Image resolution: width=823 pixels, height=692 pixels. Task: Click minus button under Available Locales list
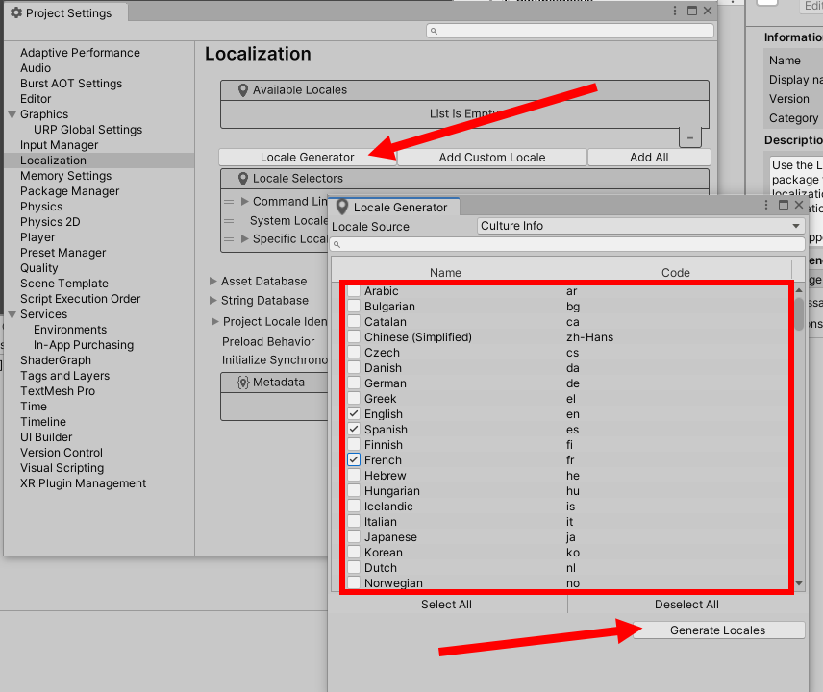690,138
